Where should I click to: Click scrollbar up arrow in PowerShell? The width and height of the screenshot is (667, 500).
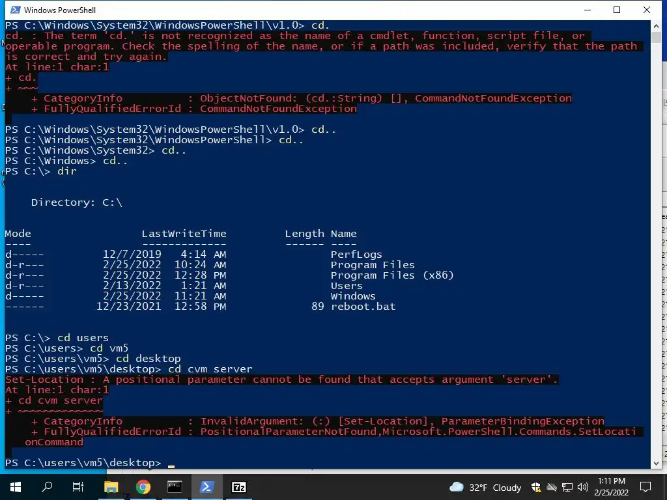tap(655, 26)
